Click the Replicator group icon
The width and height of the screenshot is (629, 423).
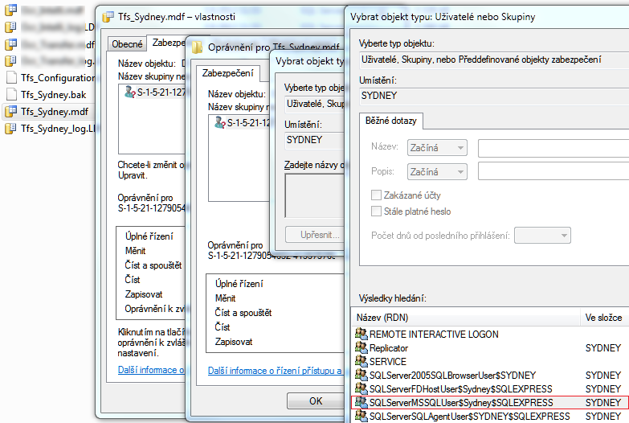coord(361,347)
